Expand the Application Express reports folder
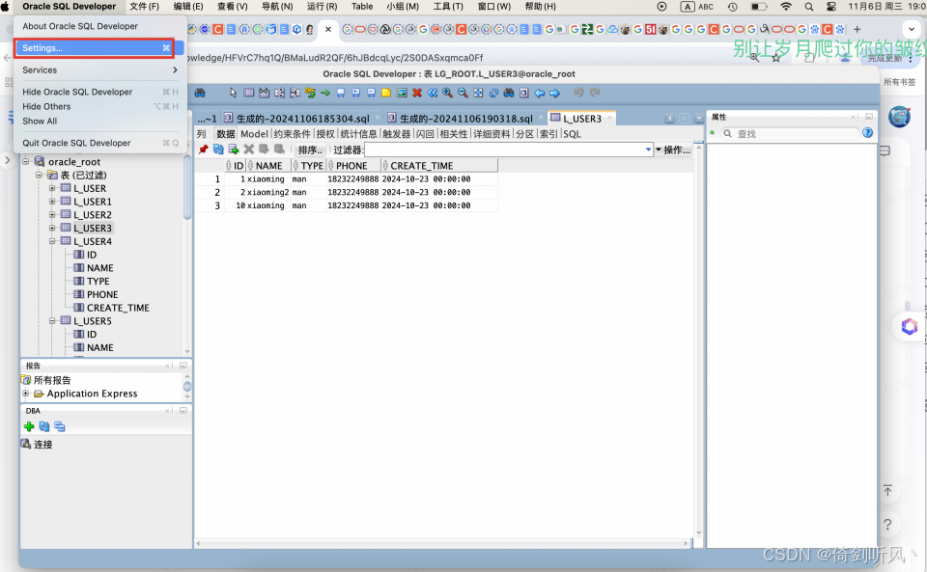The image size is (927, 572). pos(25,394)
